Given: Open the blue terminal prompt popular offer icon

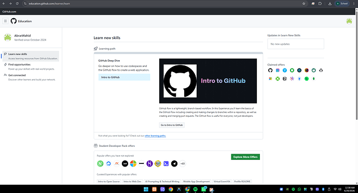Looking at the screenshot, I should click(x=166, y=163).
